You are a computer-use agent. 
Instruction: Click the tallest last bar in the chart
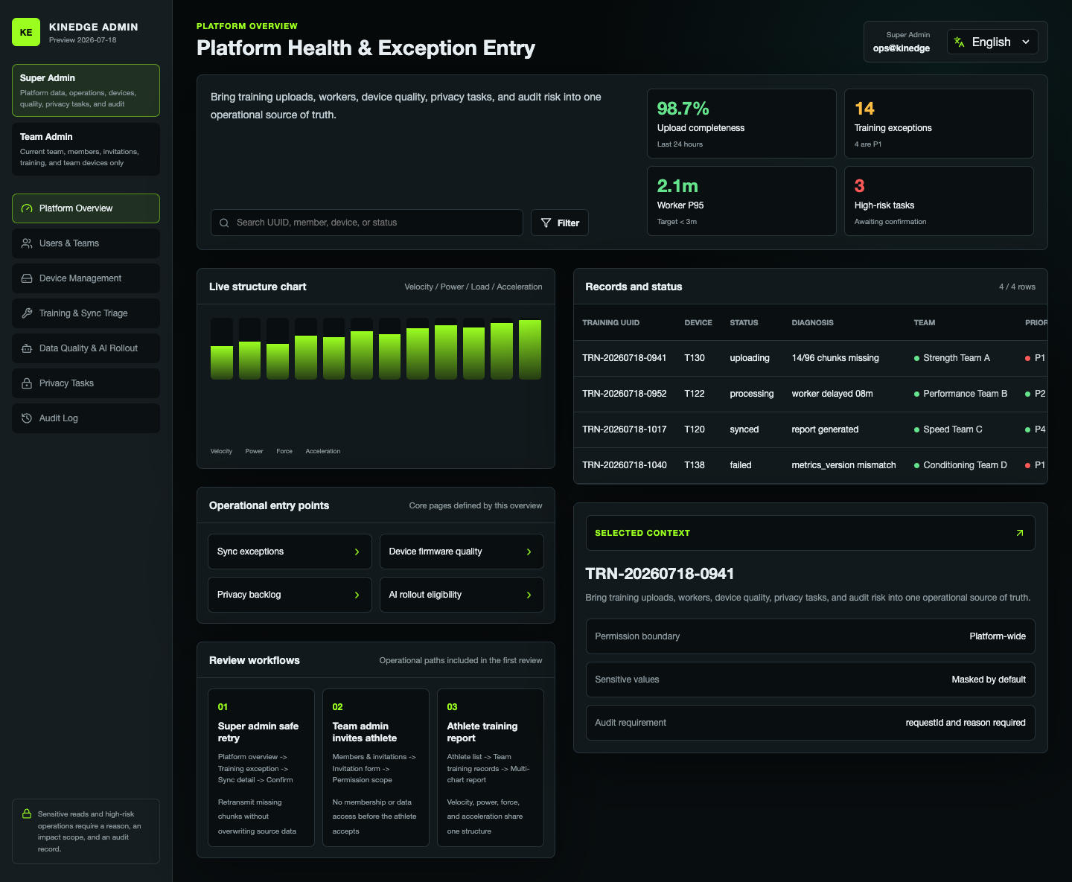click(x=530, y=350)
